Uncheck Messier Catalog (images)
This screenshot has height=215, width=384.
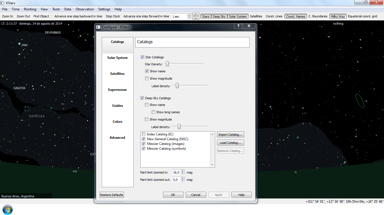(x=144, y=144)
